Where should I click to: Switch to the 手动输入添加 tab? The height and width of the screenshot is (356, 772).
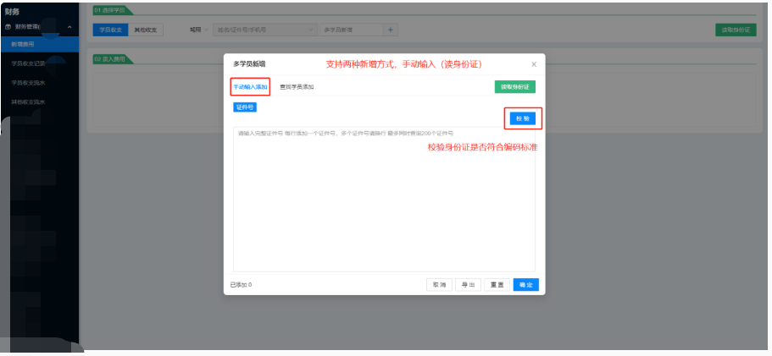pyautogui.click(x=250, y=87)
